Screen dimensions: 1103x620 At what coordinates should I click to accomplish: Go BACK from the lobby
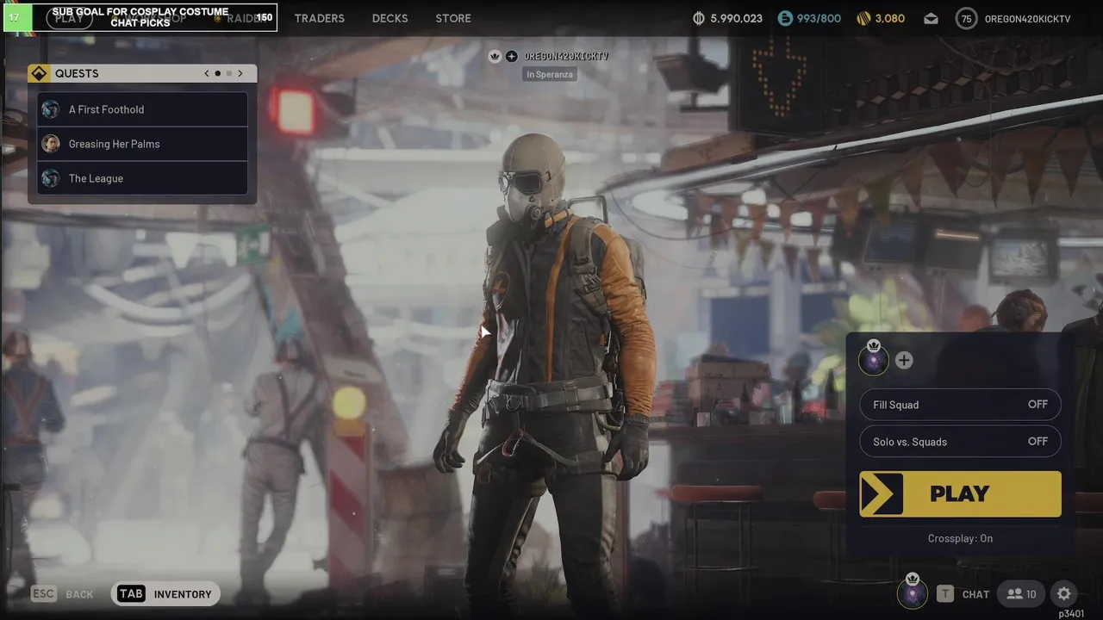[x=79, y=594]
